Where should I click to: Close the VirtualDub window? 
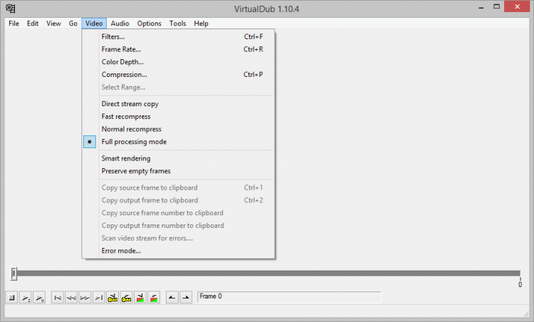[x=517, y=7]
